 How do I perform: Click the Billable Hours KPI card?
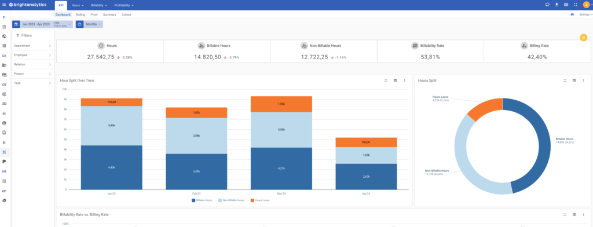217,52
